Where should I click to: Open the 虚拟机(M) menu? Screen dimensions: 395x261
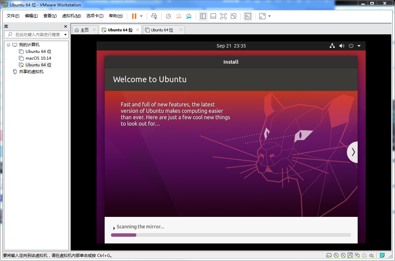(x=72, y=16)
